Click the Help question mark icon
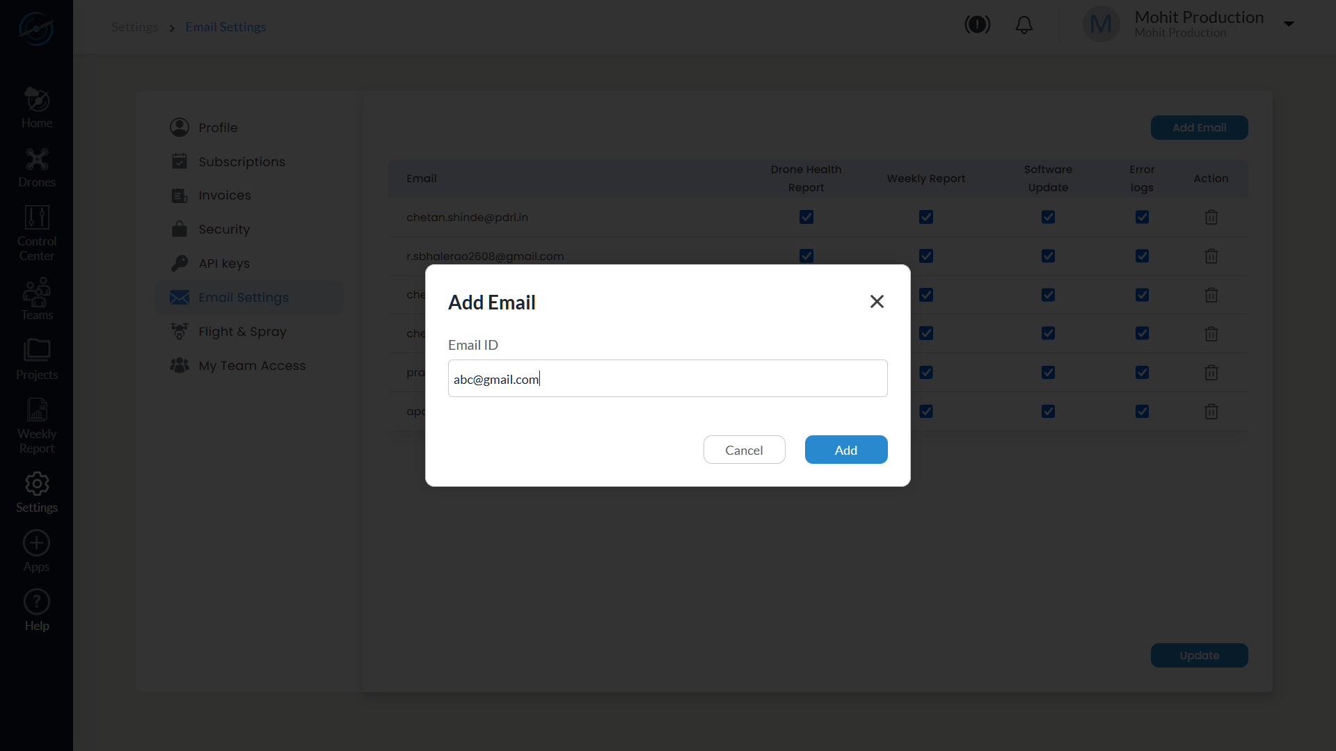1336x751 pixels. [37, 602]
